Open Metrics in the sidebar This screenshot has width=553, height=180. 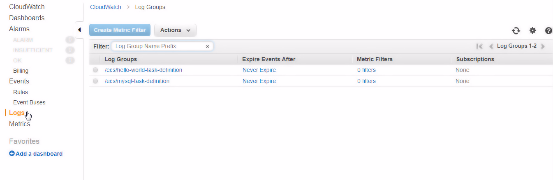coord(19,124)
